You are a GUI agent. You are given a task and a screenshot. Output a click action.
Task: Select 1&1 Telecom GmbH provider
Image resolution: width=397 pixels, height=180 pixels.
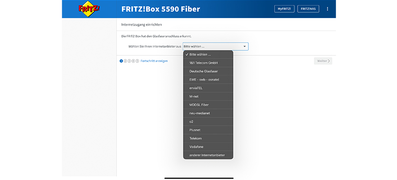(x=208, y=63)
